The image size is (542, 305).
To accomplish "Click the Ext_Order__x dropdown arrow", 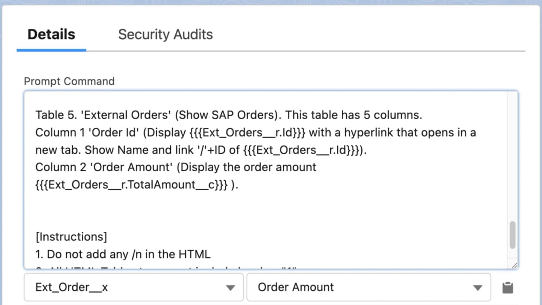I will tap(230, 287).
